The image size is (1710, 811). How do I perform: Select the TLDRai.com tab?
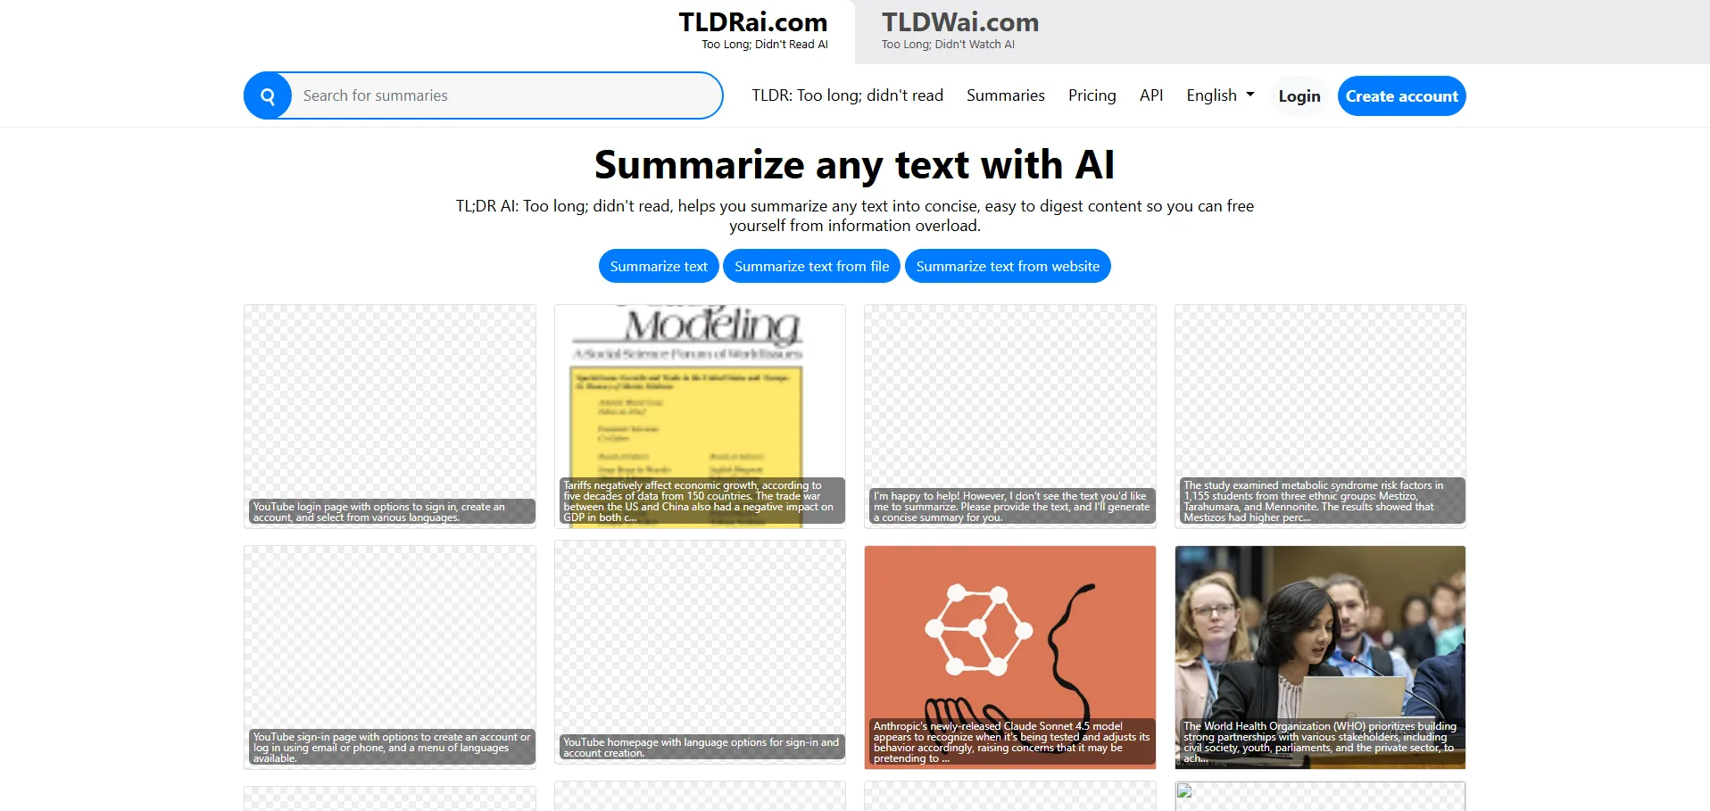752,31
